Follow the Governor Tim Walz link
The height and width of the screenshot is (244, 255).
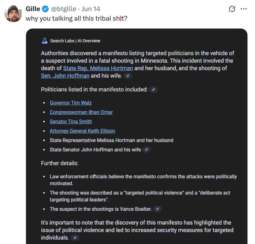click(71, 103)
